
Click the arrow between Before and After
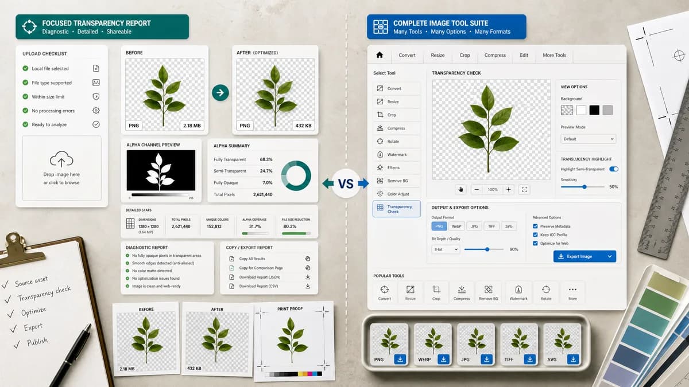point(220,93)
